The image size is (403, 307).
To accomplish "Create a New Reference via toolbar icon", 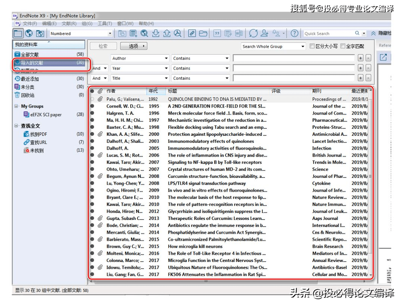I will pos(133,33).
